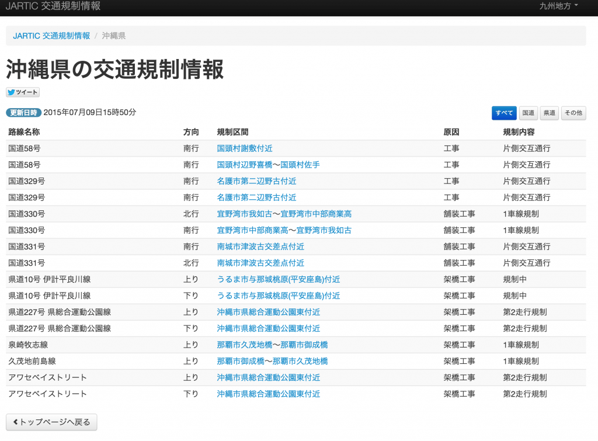The width and height of the screenshot is (598, 441).
Task: Select the すべて filter button
Action: tap(504, 113)
